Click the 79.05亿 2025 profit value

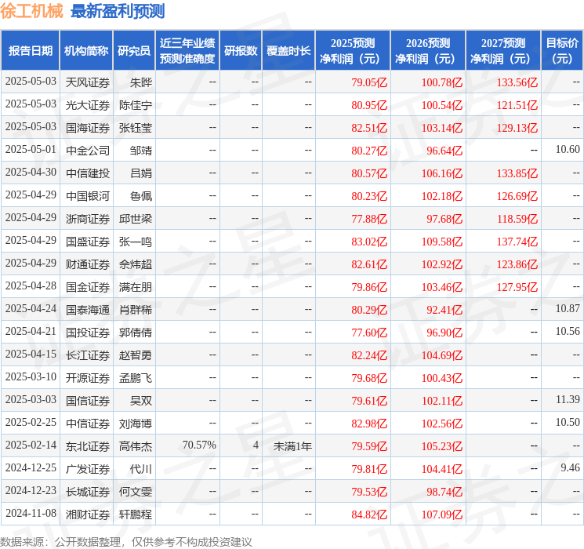(x=369, y=82)
